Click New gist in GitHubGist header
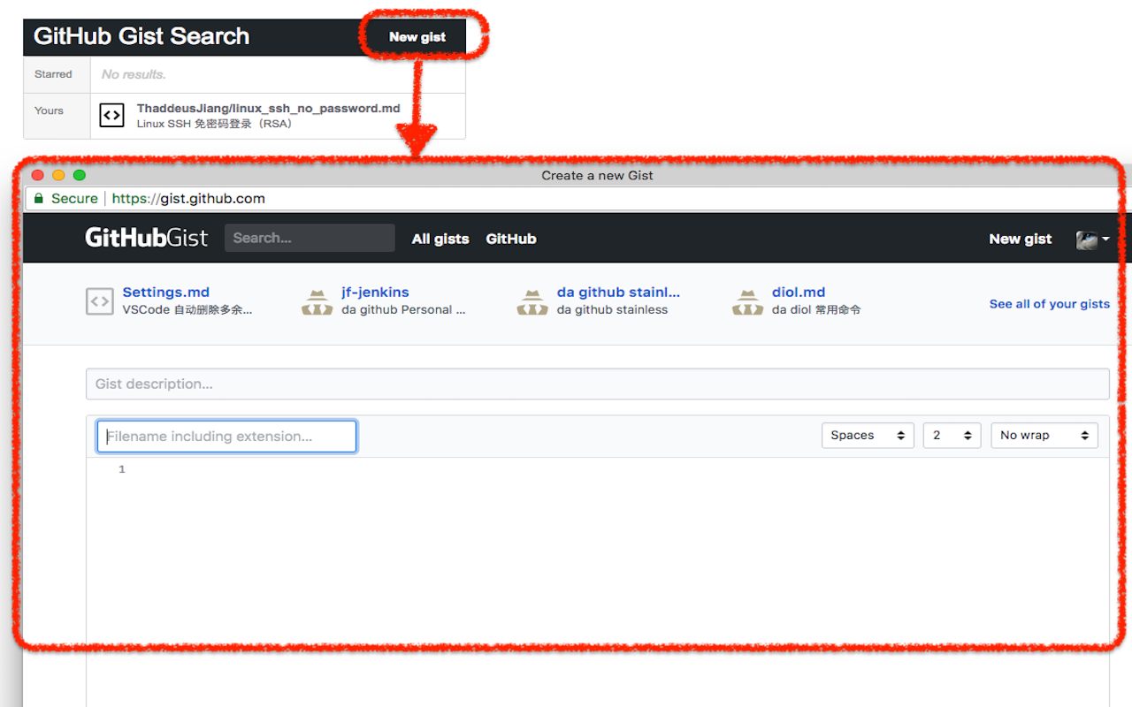The width and height of the screenshot is (1132, 707). tap(1021, 239)
